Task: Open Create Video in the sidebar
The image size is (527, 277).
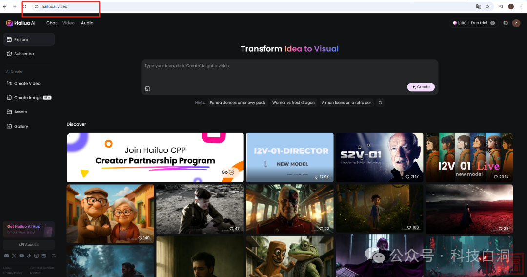Action: pyautogui.click(x=27, y=83)
